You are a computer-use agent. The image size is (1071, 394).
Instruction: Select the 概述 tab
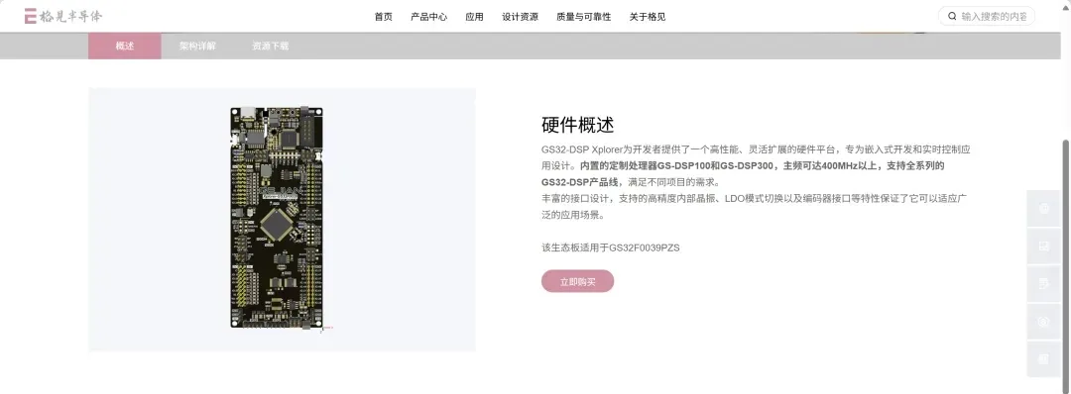coord(125,47)
